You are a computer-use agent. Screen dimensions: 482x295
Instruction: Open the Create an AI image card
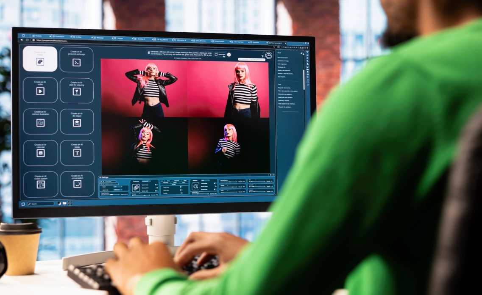click(x=40, y=59)
